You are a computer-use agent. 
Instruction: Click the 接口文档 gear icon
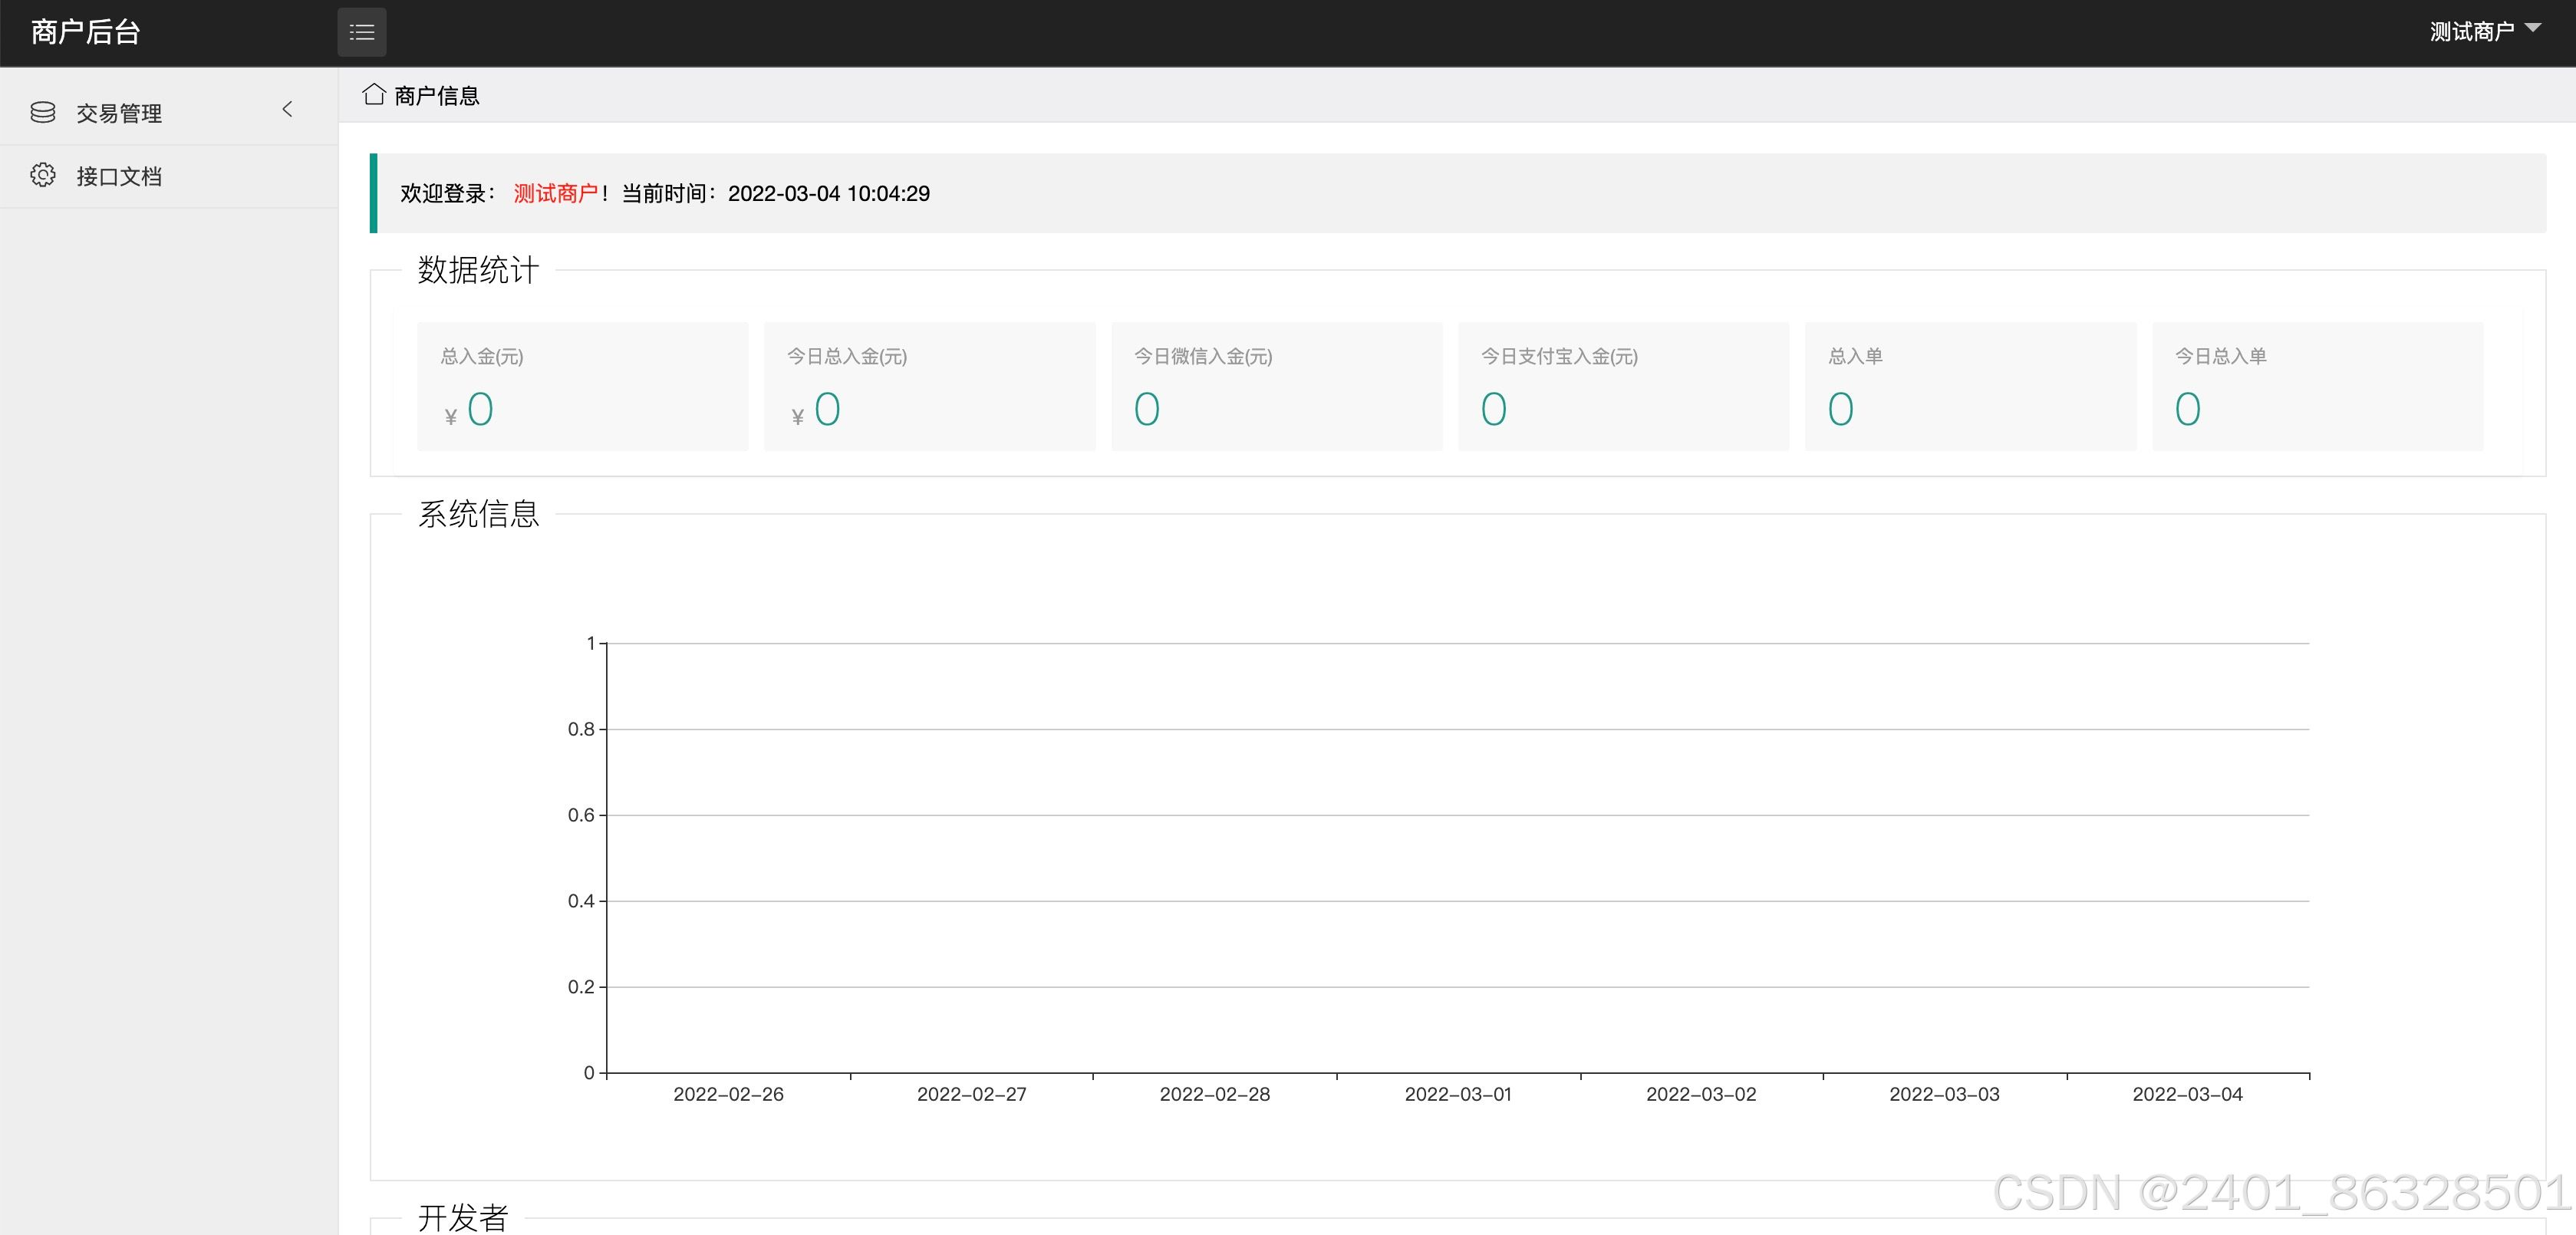tap(43, 175)
